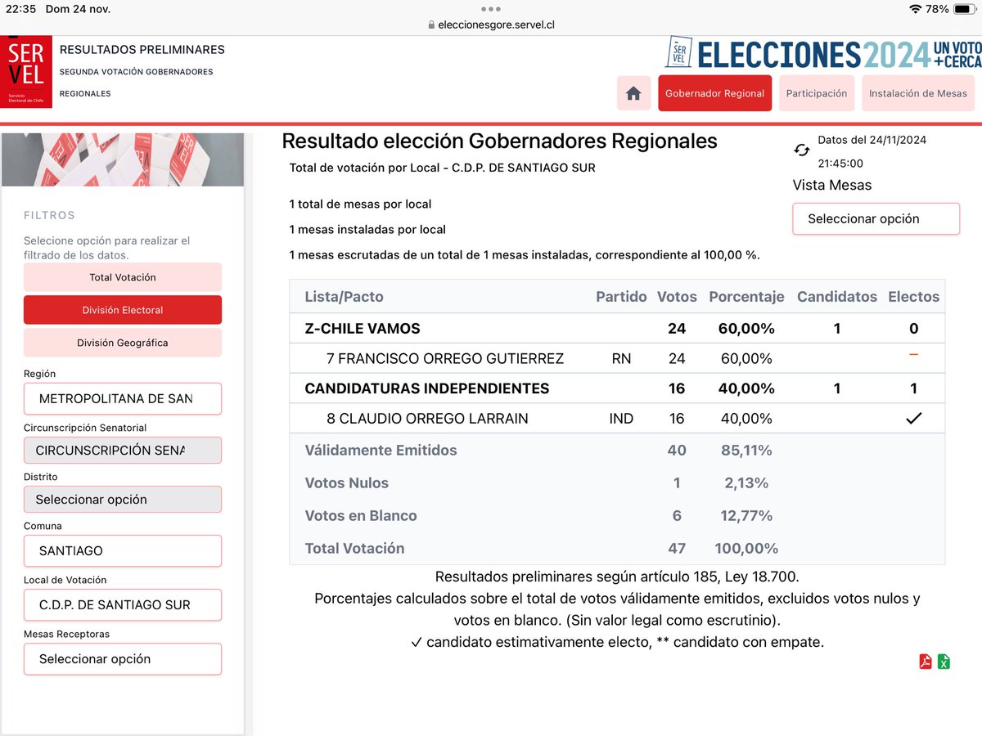Select the Total Votación filter
The height and width of the screenshot is (736, 982).
point(123,277)
